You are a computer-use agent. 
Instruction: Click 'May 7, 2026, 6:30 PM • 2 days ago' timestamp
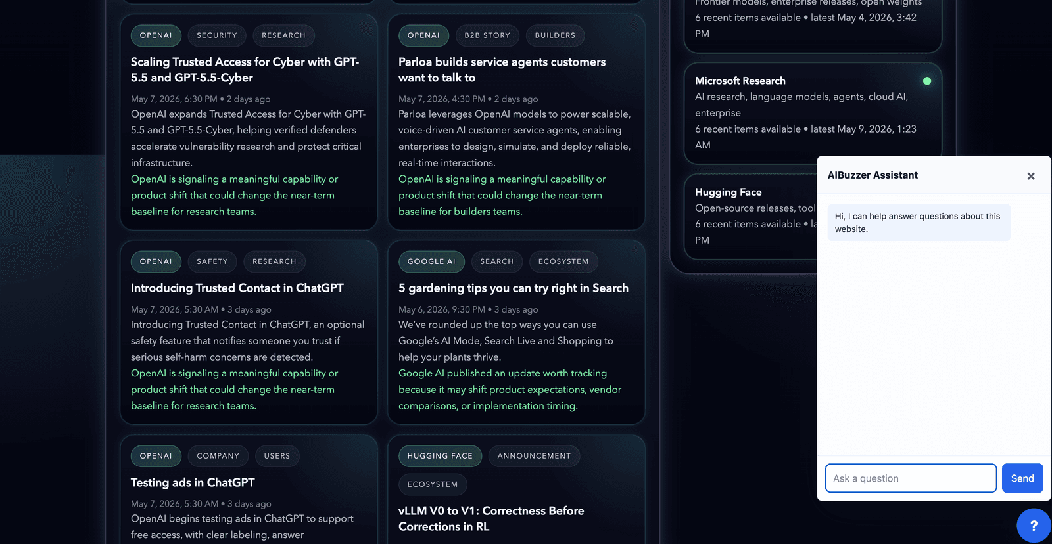pos(201,99)
